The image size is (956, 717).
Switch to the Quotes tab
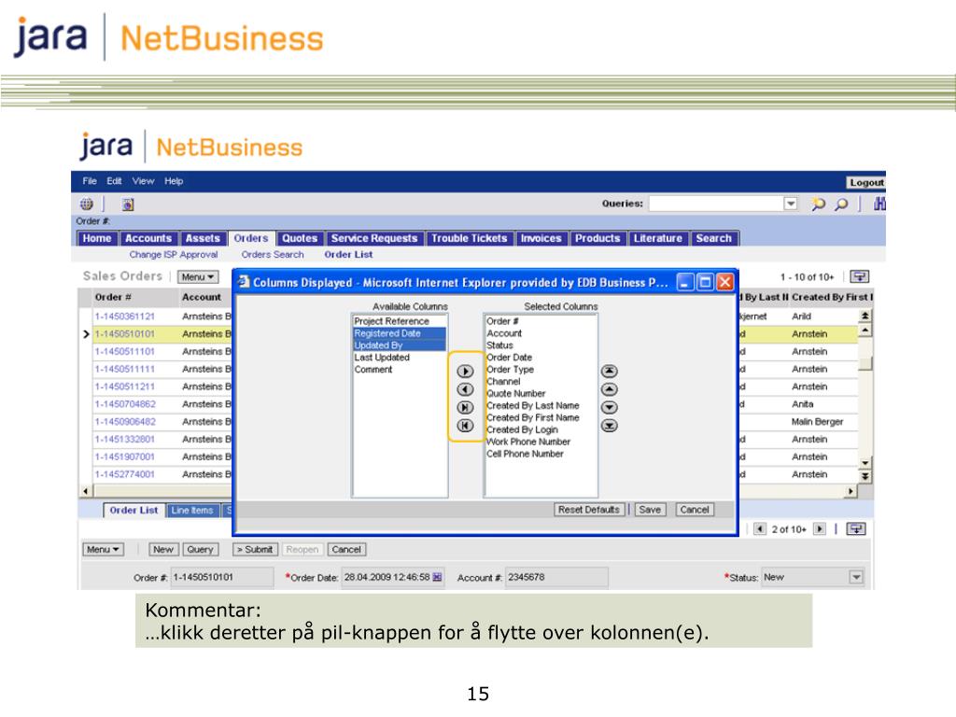click(300, 238)
